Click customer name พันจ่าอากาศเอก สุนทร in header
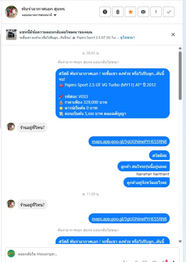The width and height of the screenshot is (186, 262). 43,9
